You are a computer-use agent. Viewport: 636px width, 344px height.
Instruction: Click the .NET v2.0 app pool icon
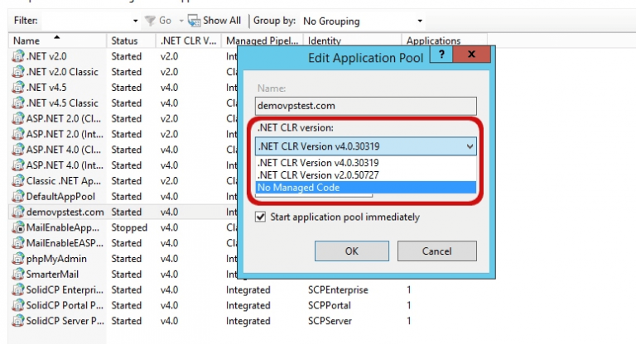[18, 56]
